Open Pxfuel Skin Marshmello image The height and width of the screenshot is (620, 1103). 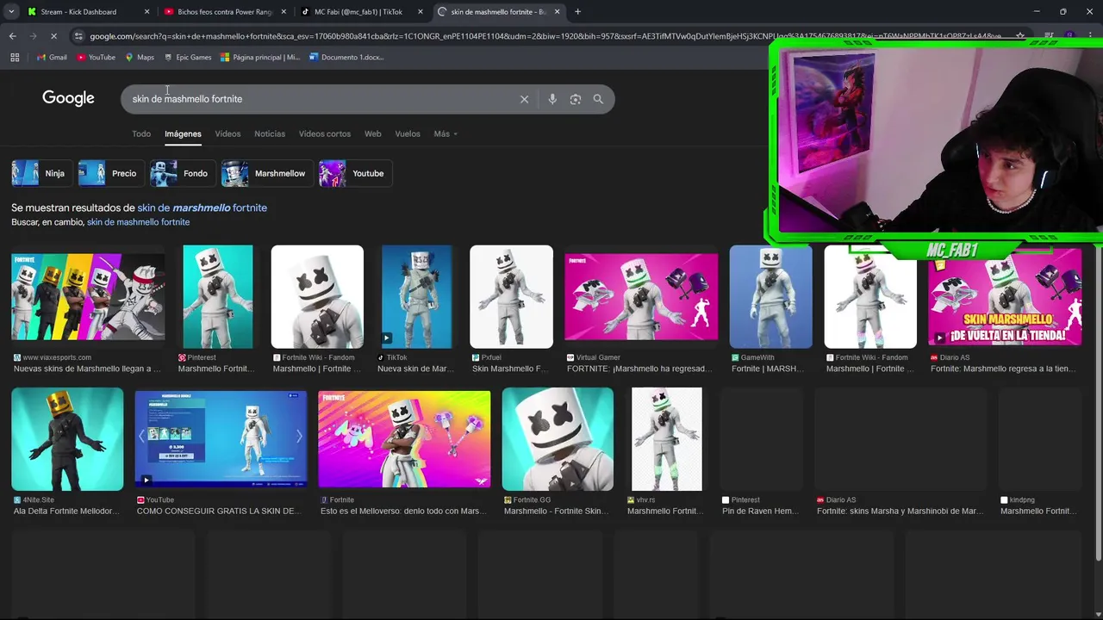(x=511, y=297)
